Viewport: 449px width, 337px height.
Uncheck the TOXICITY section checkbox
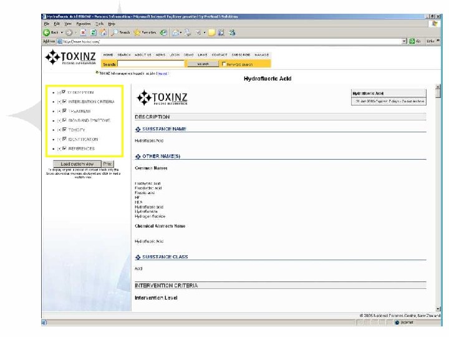64,130
